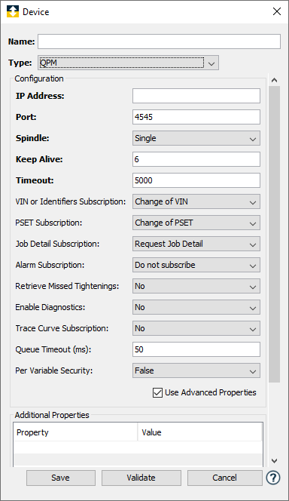Screen dimensions: 289x501
Task: Click the Save button
Action: 60,478
